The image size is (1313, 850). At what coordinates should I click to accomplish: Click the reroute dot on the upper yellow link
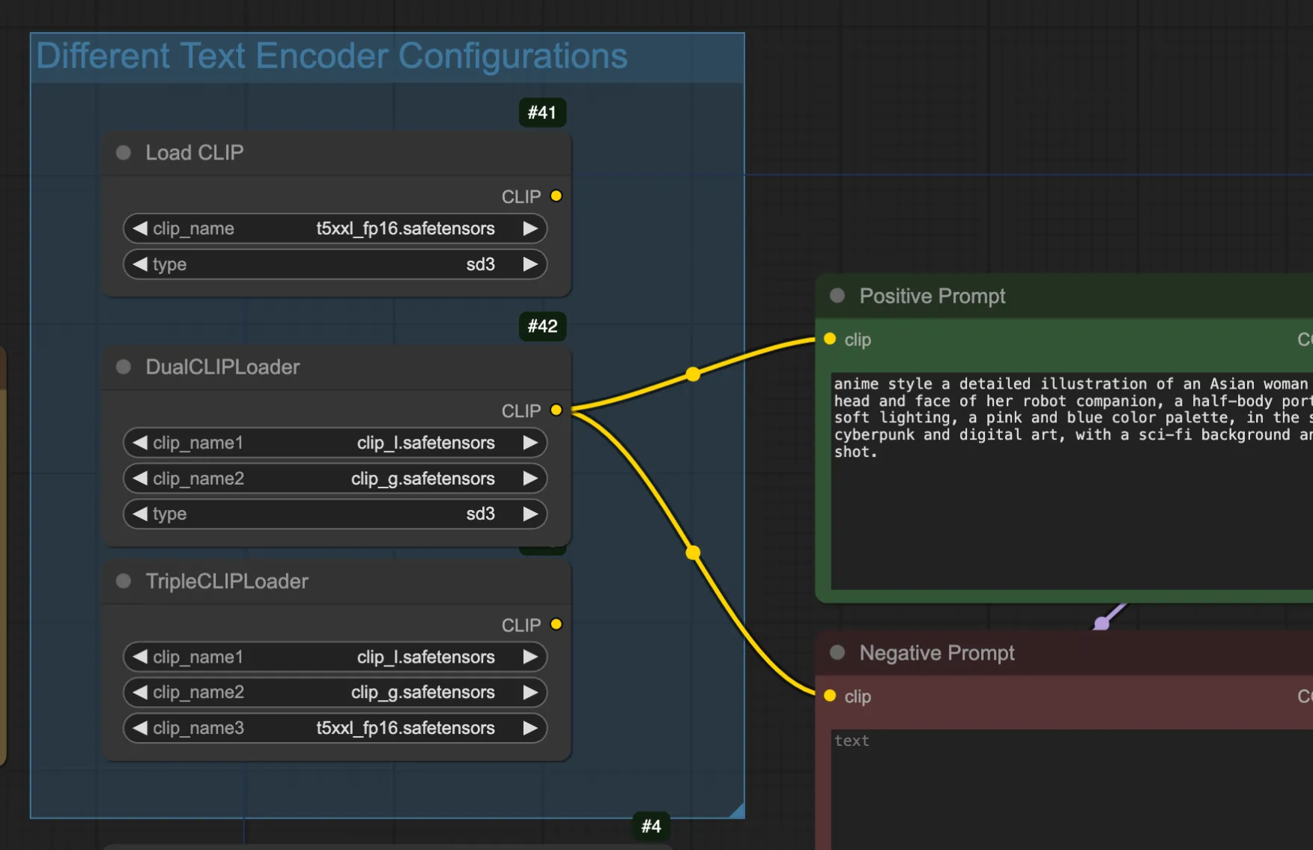(x=693, y=374)
